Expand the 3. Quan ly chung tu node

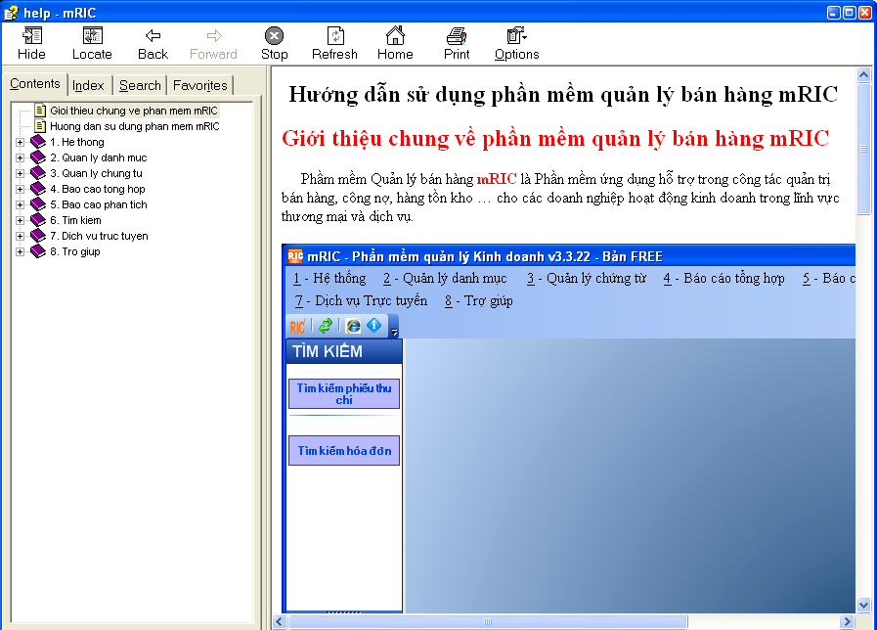coord(21,173)
